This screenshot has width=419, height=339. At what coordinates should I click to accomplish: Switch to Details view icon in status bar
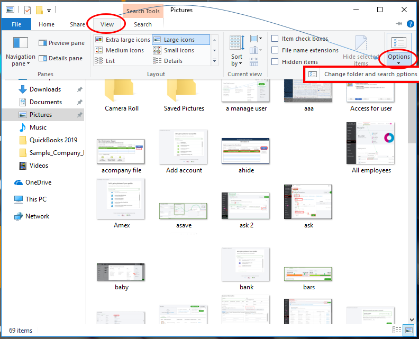click(397, 330)
